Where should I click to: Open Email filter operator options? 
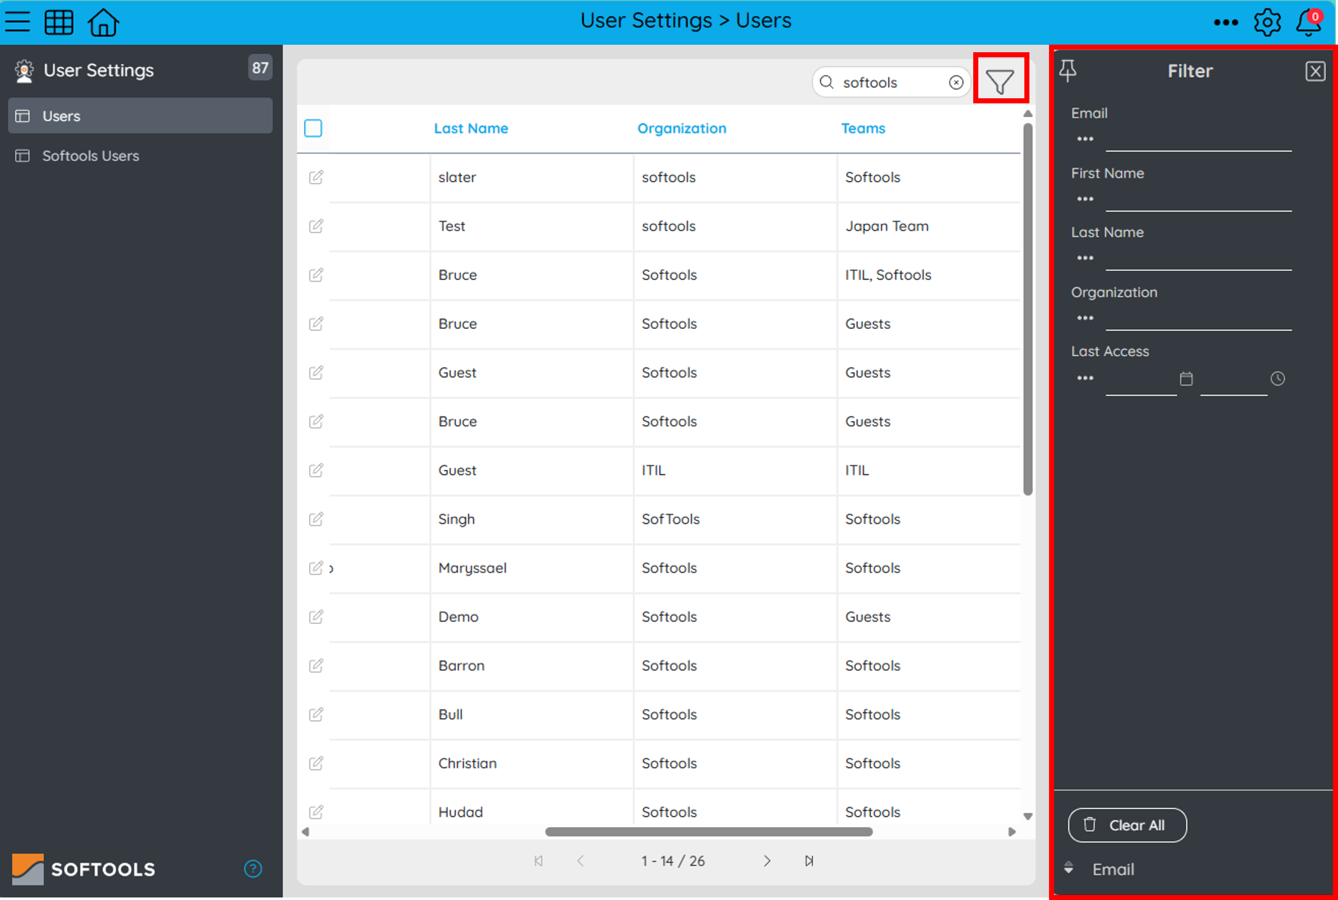(1085, 140)
